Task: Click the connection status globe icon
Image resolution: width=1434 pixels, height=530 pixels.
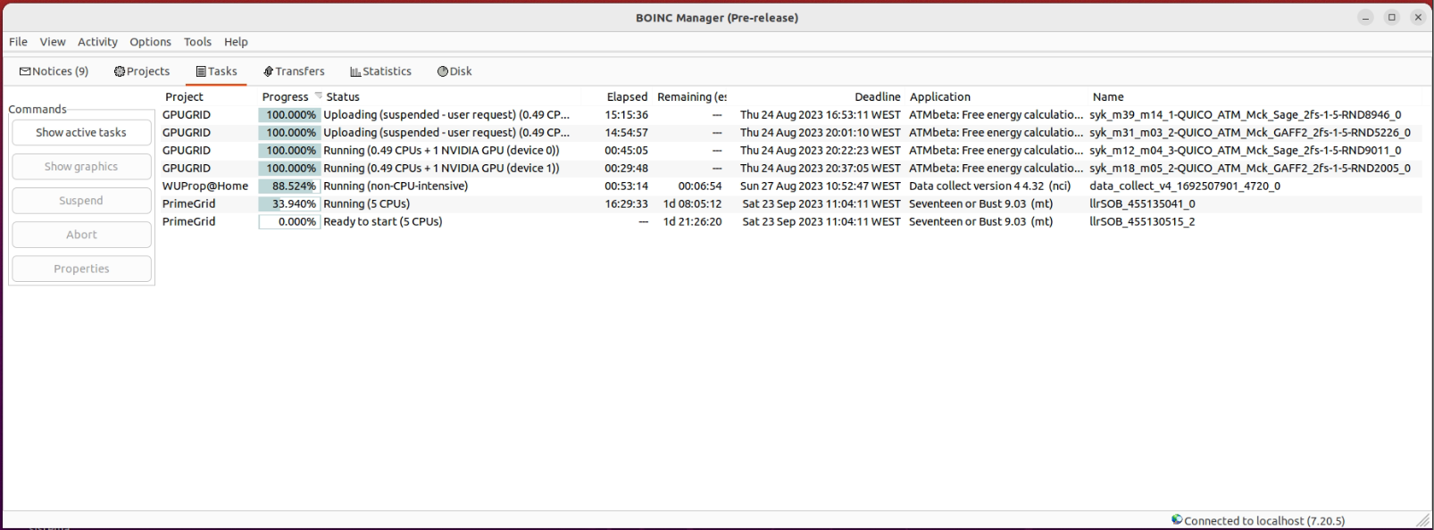Action: pyautogui.click(x=1177, y=519)
